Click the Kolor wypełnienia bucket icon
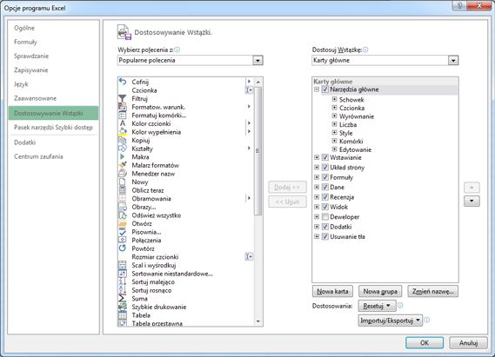Viewport: 495px width, 357px height. point(123,132)
